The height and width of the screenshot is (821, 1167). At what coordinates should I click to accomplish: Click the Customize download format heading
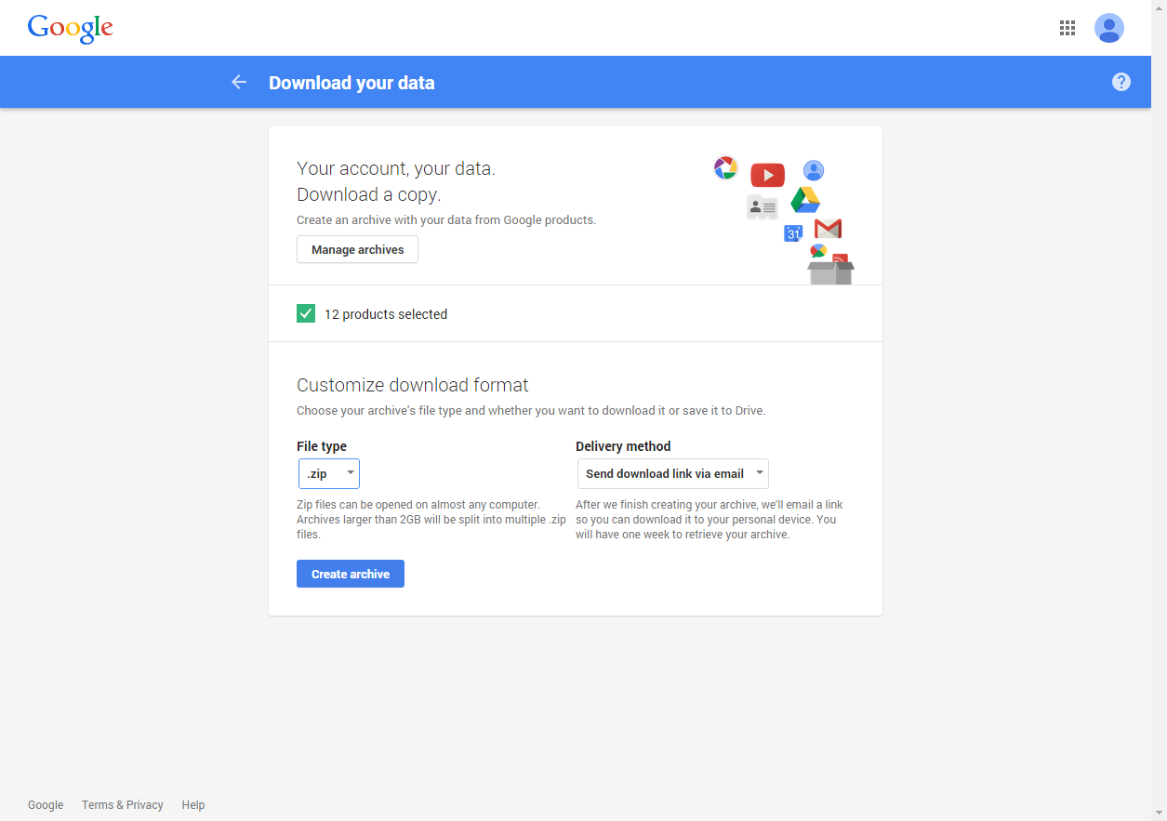[x=412, y=385]
